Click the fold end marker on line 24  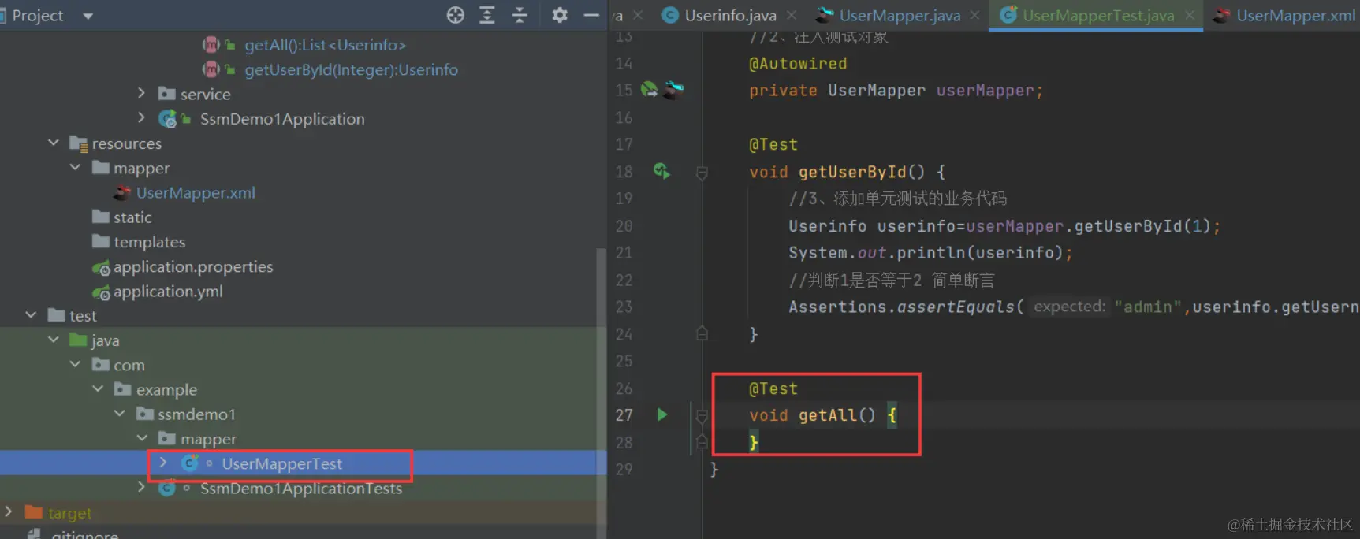702,334
